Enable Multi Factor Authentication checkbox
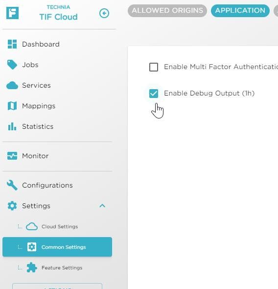This screenshot has height=289, width=278. [154, 67]
